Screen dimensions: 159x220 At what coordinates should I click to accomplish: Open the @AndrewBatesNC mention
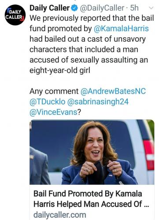(113, 91)
